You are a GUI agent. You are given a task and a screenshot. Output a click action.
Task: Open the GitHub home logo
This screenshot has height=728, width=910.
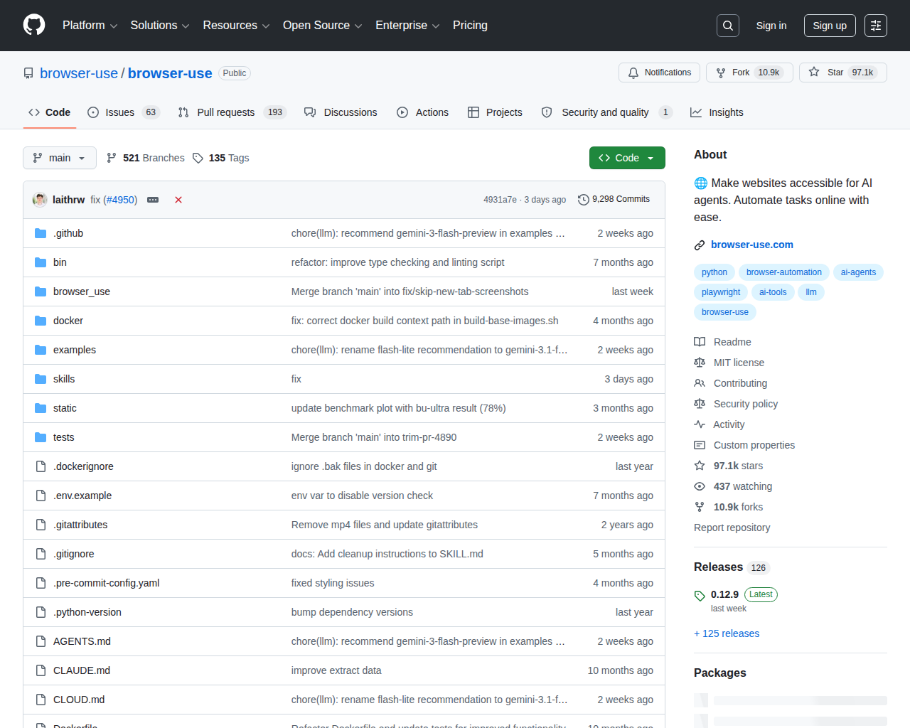(x=34, y=25)
